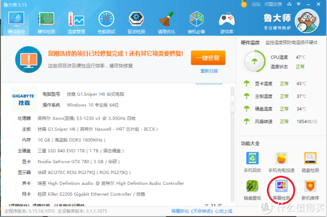Open 游戏库 gamepad icon
Image resolution: width=327 pixels, height=217 pixels.
227,19
